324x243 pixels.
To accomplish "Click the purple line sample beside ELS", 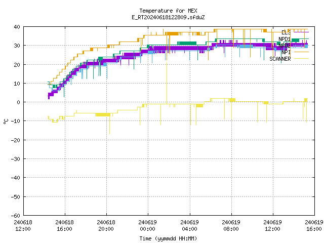I will [x=301, y=32].
